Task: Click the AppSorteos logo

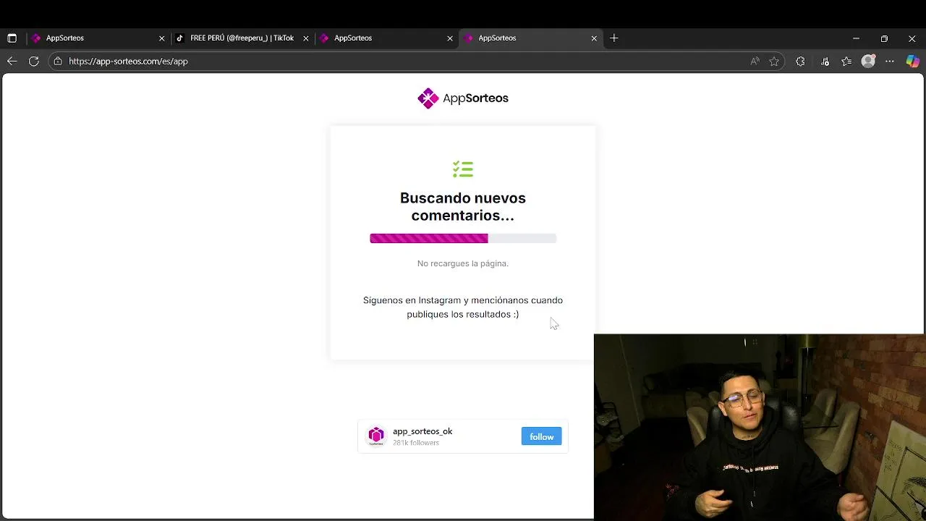Action: point(463,98)
